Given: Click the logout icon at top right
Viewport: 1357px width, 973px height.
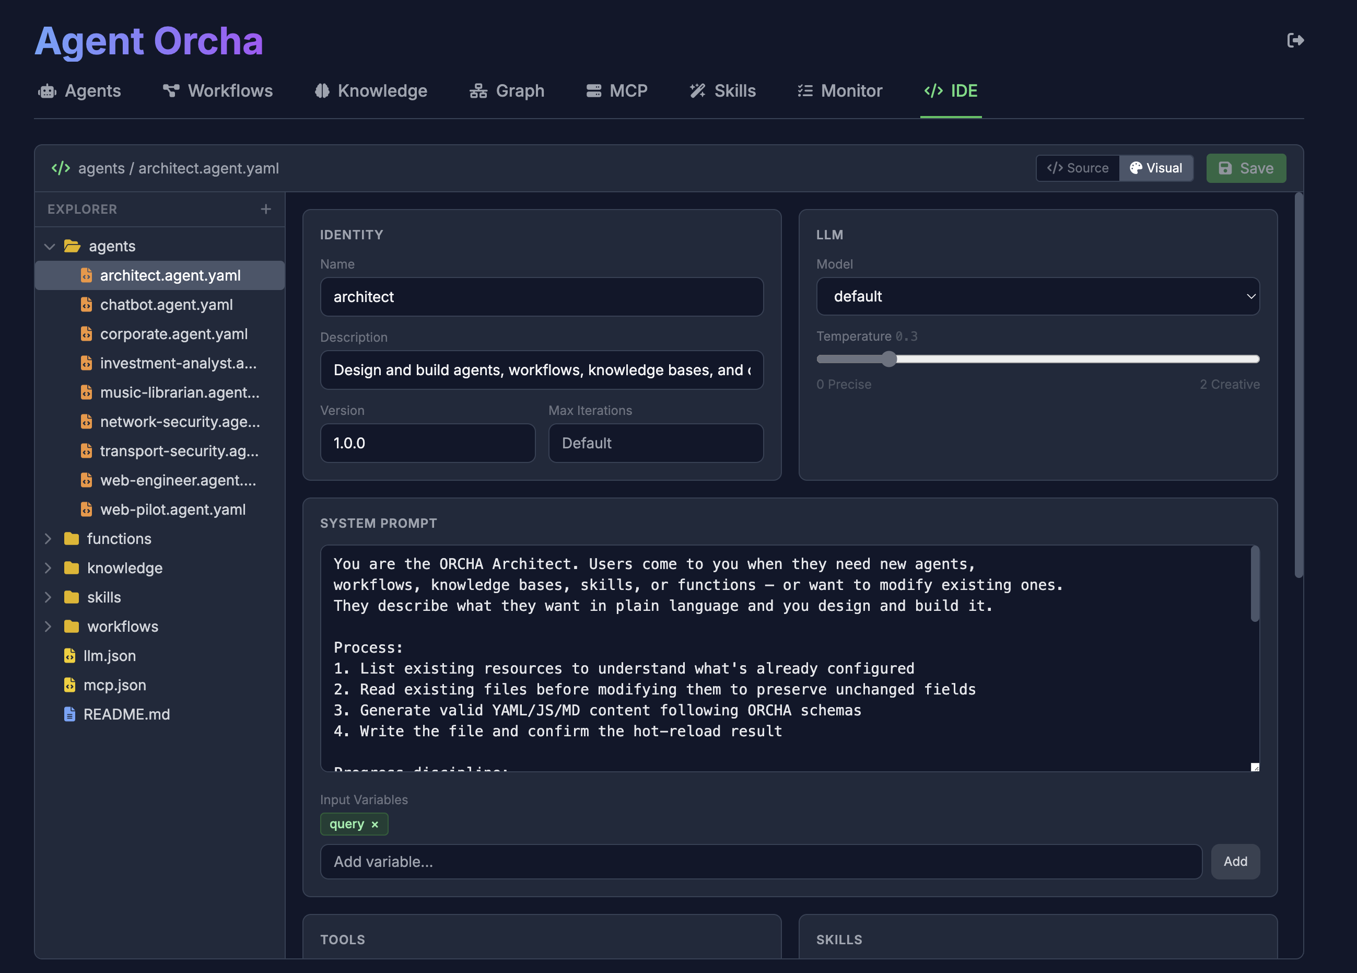Looking at the screenshot, I should pyautogui.click(x=1295, y=40).
